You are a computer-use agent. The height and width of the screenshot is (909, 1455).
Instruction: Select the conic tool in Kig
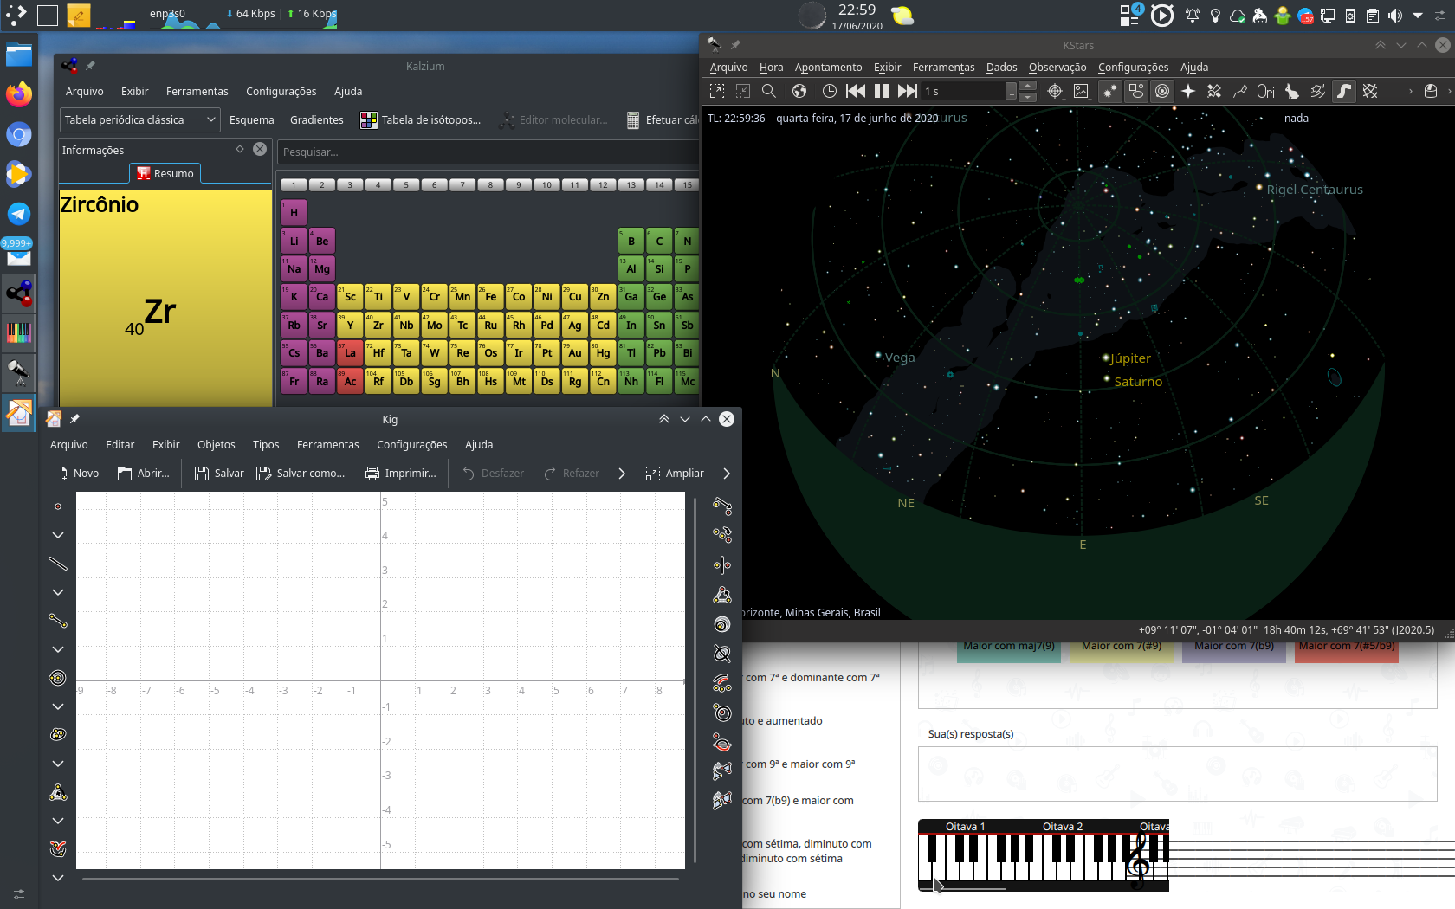[x=58, y=734]
